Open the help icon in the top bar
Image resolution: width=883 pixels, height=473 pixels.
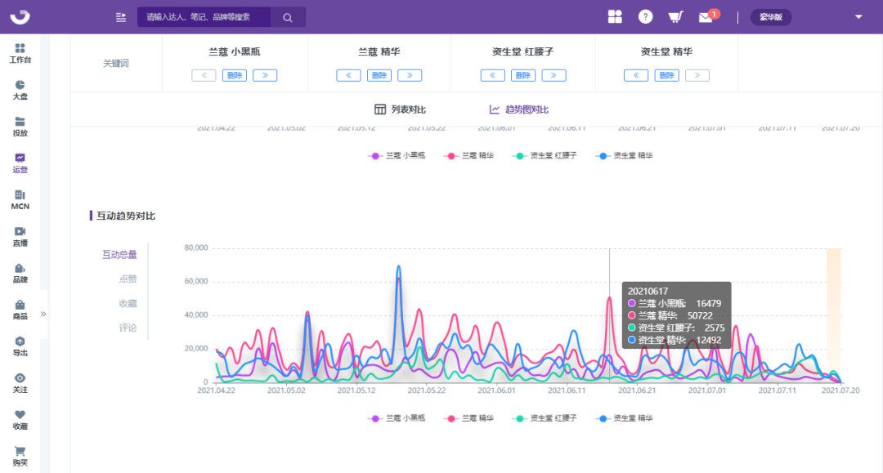tap(645, 16)
